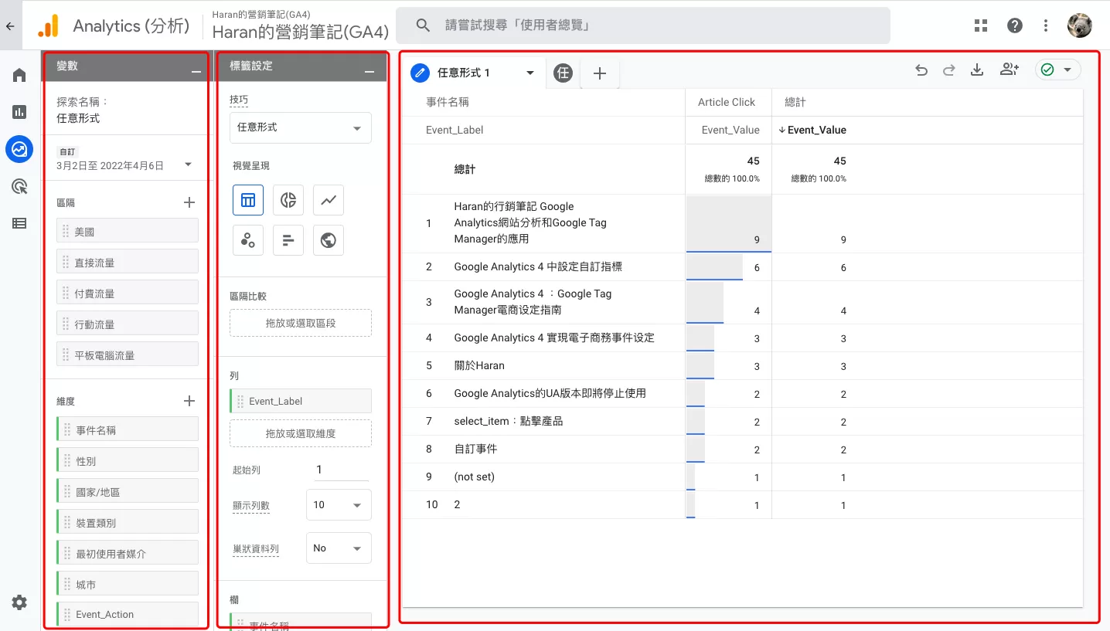Click the select_item：點擊產品 row
This screenshot has height=631, width=1110.
(x=742, y=422)
